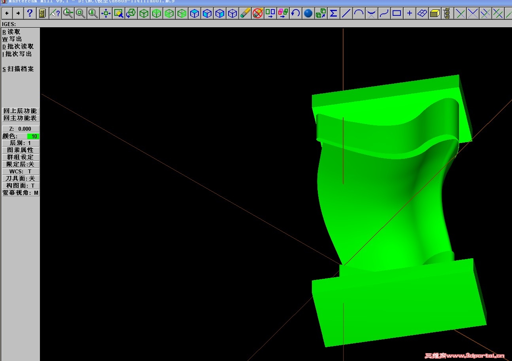Start dynamic rotation with the rotating cube icon

click(x=131, y=13)
